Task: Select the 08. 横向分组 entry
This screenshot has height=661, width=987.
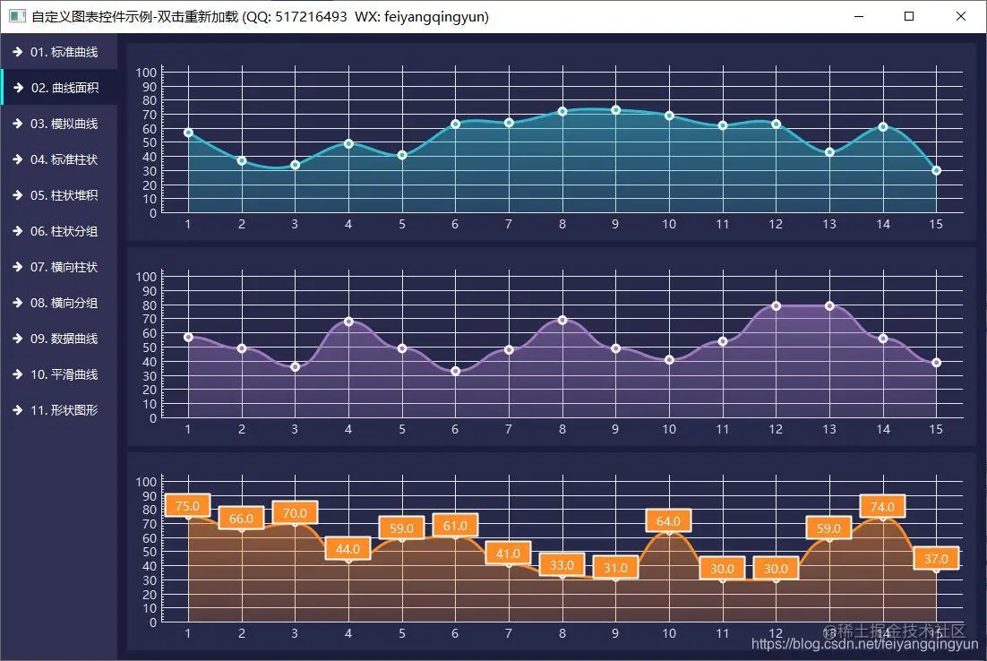Action: [58, 303]
